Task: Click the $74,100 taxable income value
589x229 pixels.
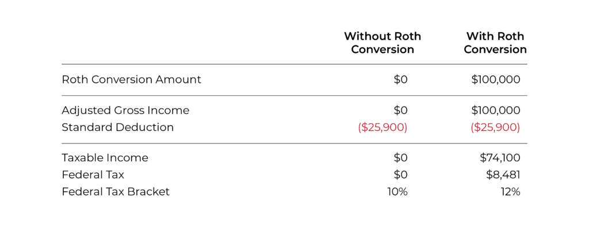Action: (500, 158)
